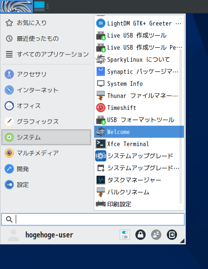The height and width of the screenshot is (269, 208).
Task: Click the Live USB 作成ツール Pe… icon
Action: pos(101,47)
